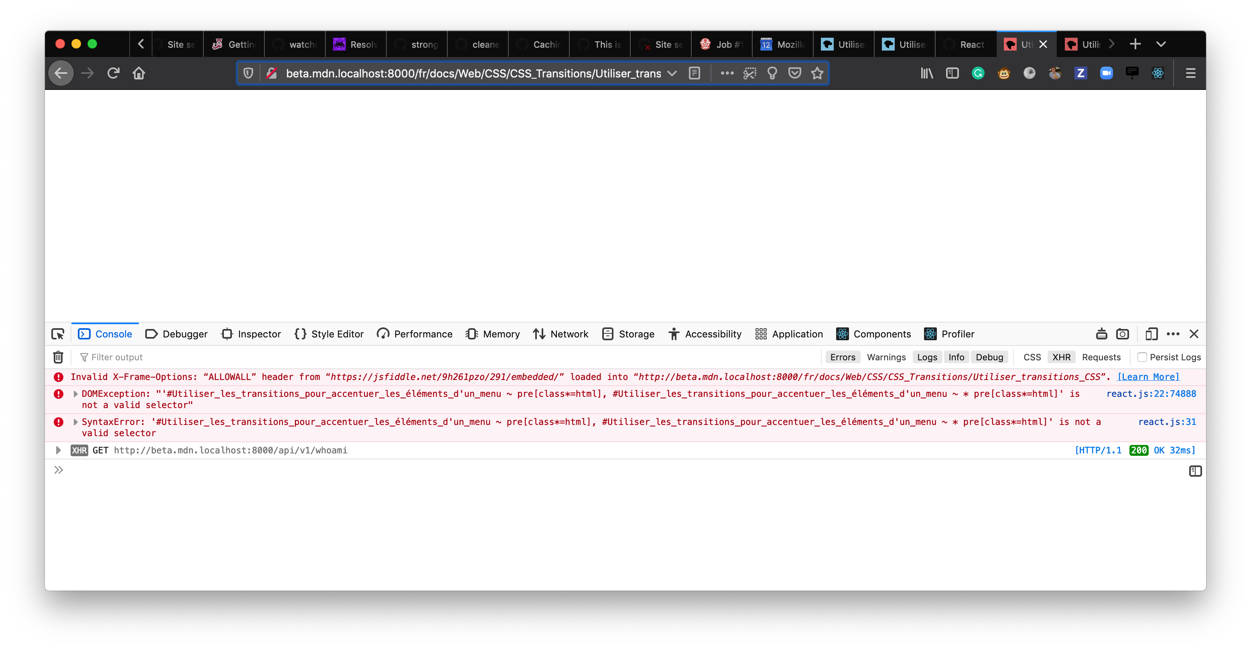Close the active Uti browser tab
Image resolution: width=1251 pixels, height=650 pixels.
click(1043, 44)
